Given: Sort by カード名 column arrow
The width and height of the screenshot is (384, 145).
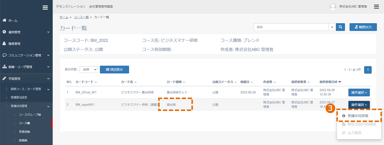Looking at the screenshot, I should pyautogui.click(x=136, y=82).
